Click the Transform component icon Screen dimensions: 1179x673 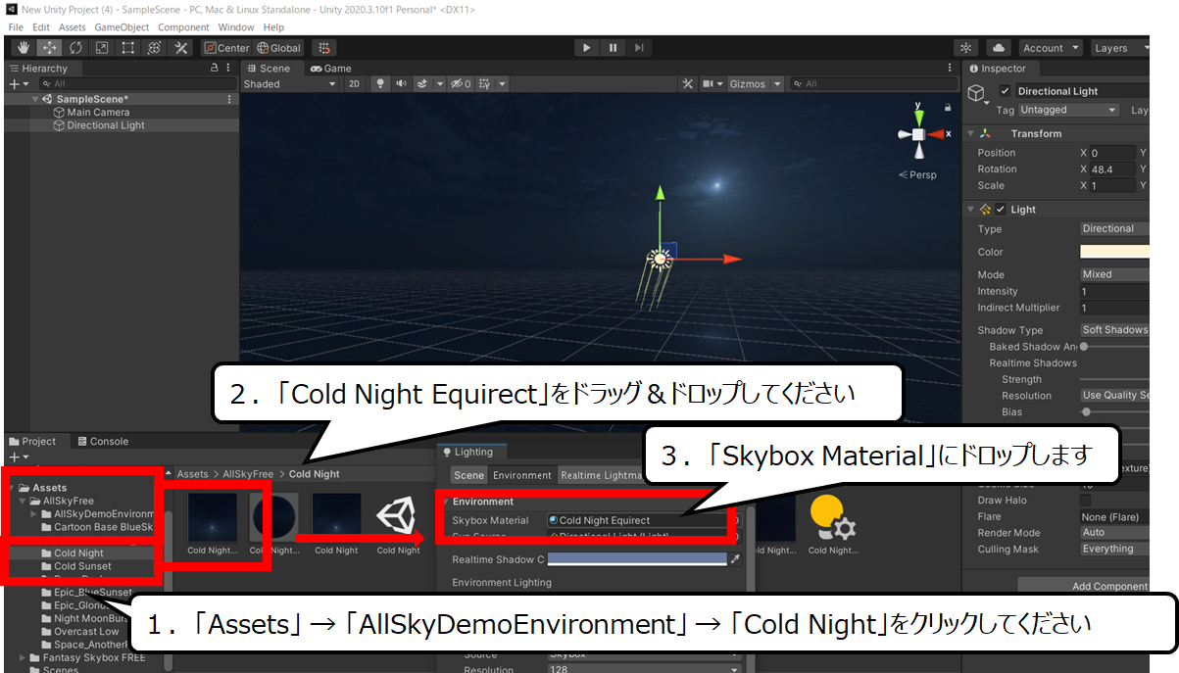(x=986, y=134)
